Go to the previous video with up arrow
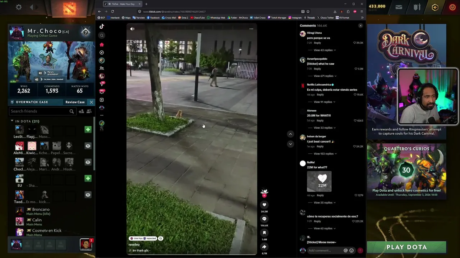This screenshot has height=258, width=460. (290, 134)
